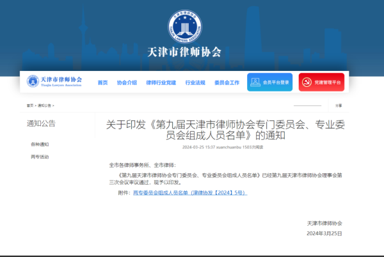Viewport: 384px width, 257px height.
Task: Click the blue 会员平台登录 button
Action: [269, 82]
